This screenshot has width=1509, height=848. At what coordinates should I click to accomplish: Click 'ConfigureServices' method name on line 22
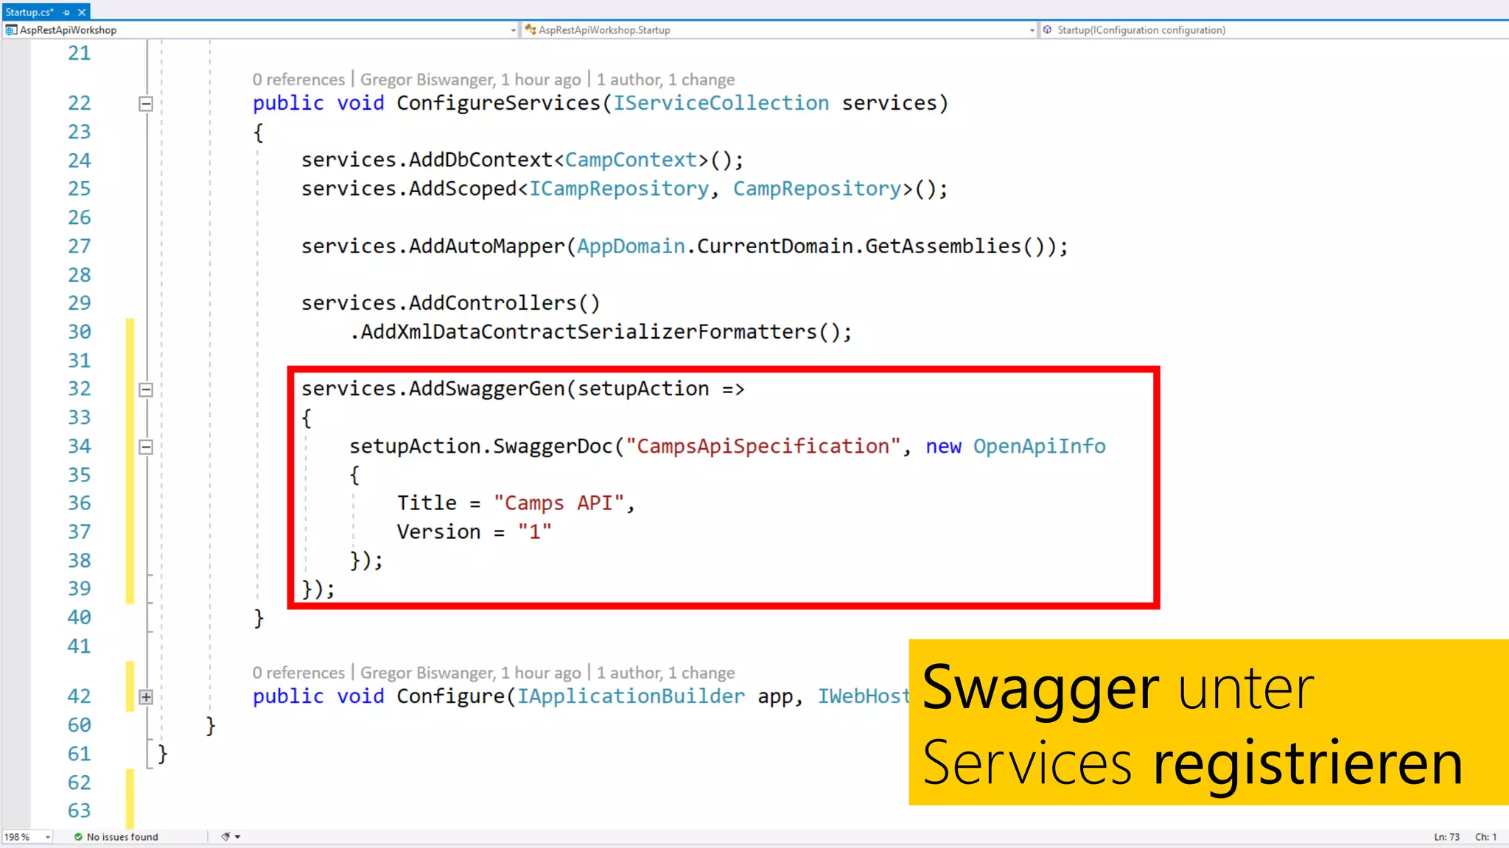499,103
